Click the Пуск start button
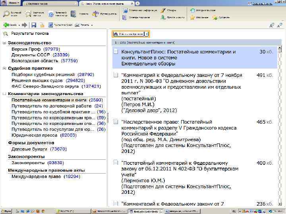 pyautogui.click(x=6, y=211)
